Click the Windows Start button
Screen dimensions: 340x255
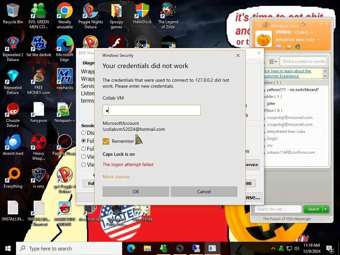pyautogui.click(x=8, y=248)
